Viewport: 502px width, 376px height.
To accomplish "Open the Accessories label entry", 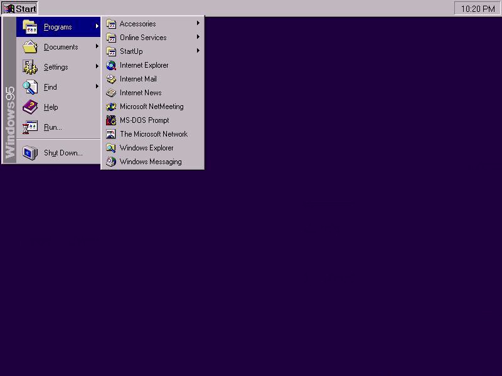I will 137,24.
